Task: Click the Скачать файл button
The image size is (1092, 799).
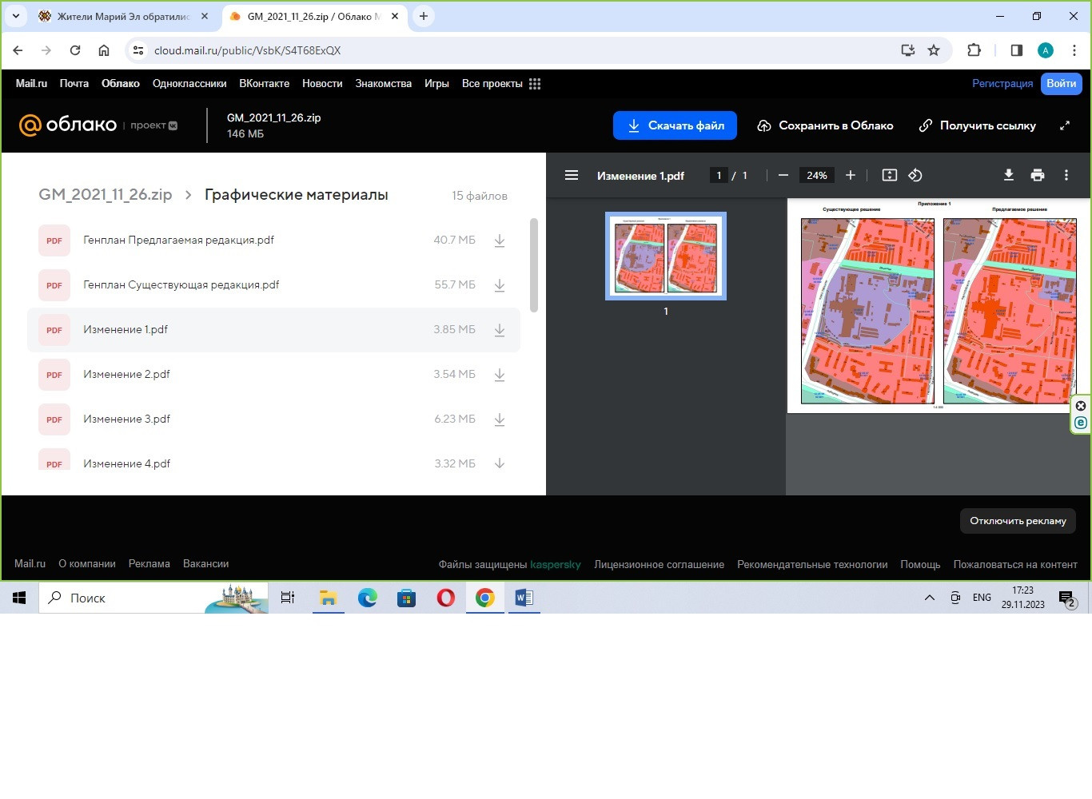Action: point(675,125)
